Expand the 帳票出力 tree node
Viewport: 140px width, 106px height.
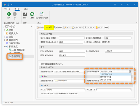5,40
